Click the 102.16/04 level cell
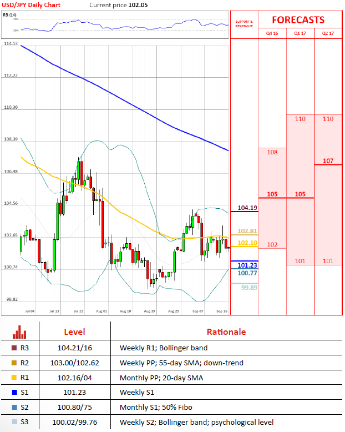The width and height of the screenshot is (345, 432). [x=74, y=378]
